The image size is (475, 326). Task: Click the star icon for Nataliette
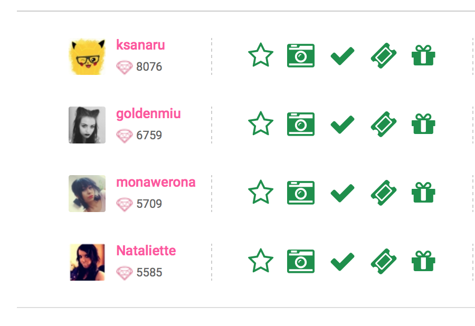(261, 261)
